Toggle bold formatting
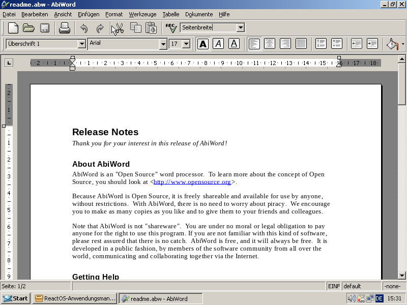This screenshot has width=407, height=305. coord(202,44)
